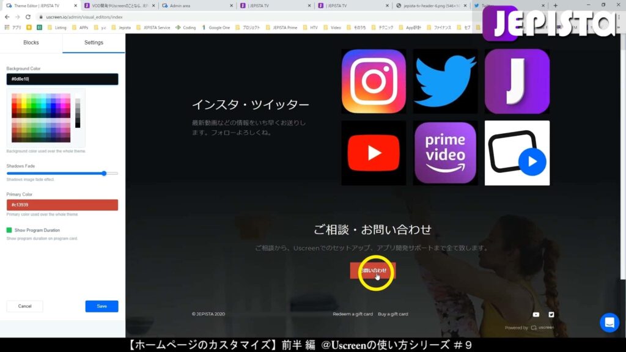
Task: Reload the page with the refresh icon
Action: (28, 17)
